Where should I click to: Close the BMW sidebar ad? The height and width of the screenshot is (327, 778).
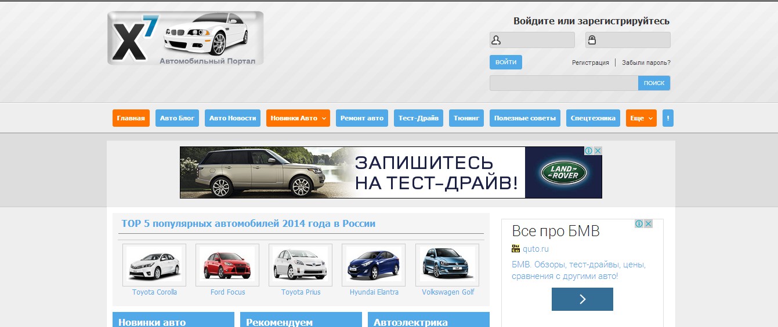[x=648, y=223]
